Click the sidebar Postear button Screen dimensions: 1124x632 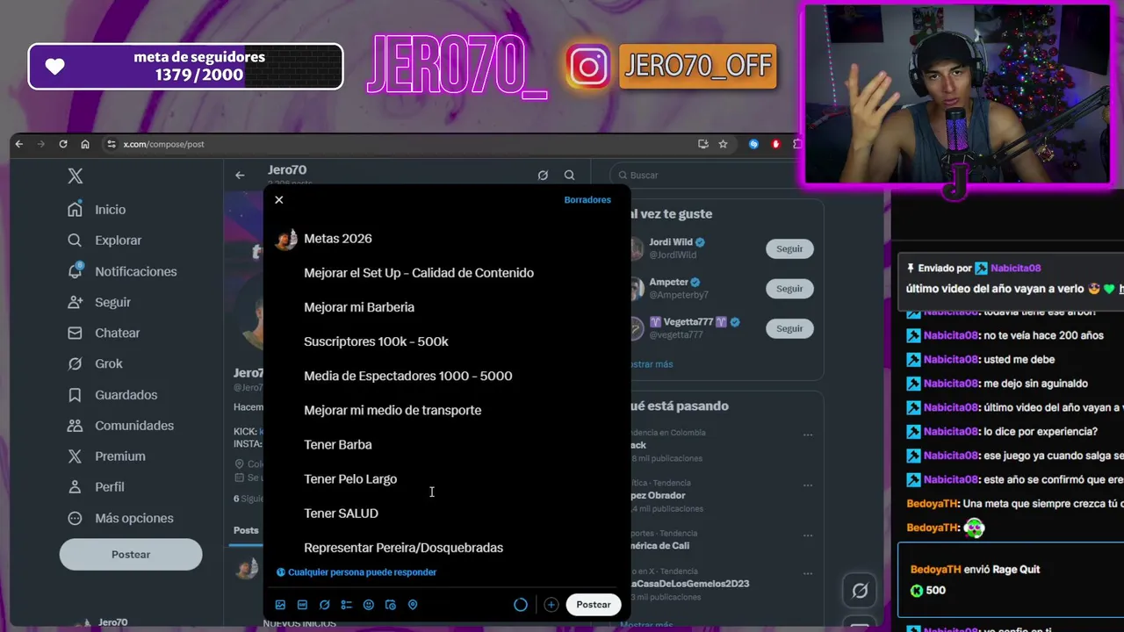tap(131, 555)
